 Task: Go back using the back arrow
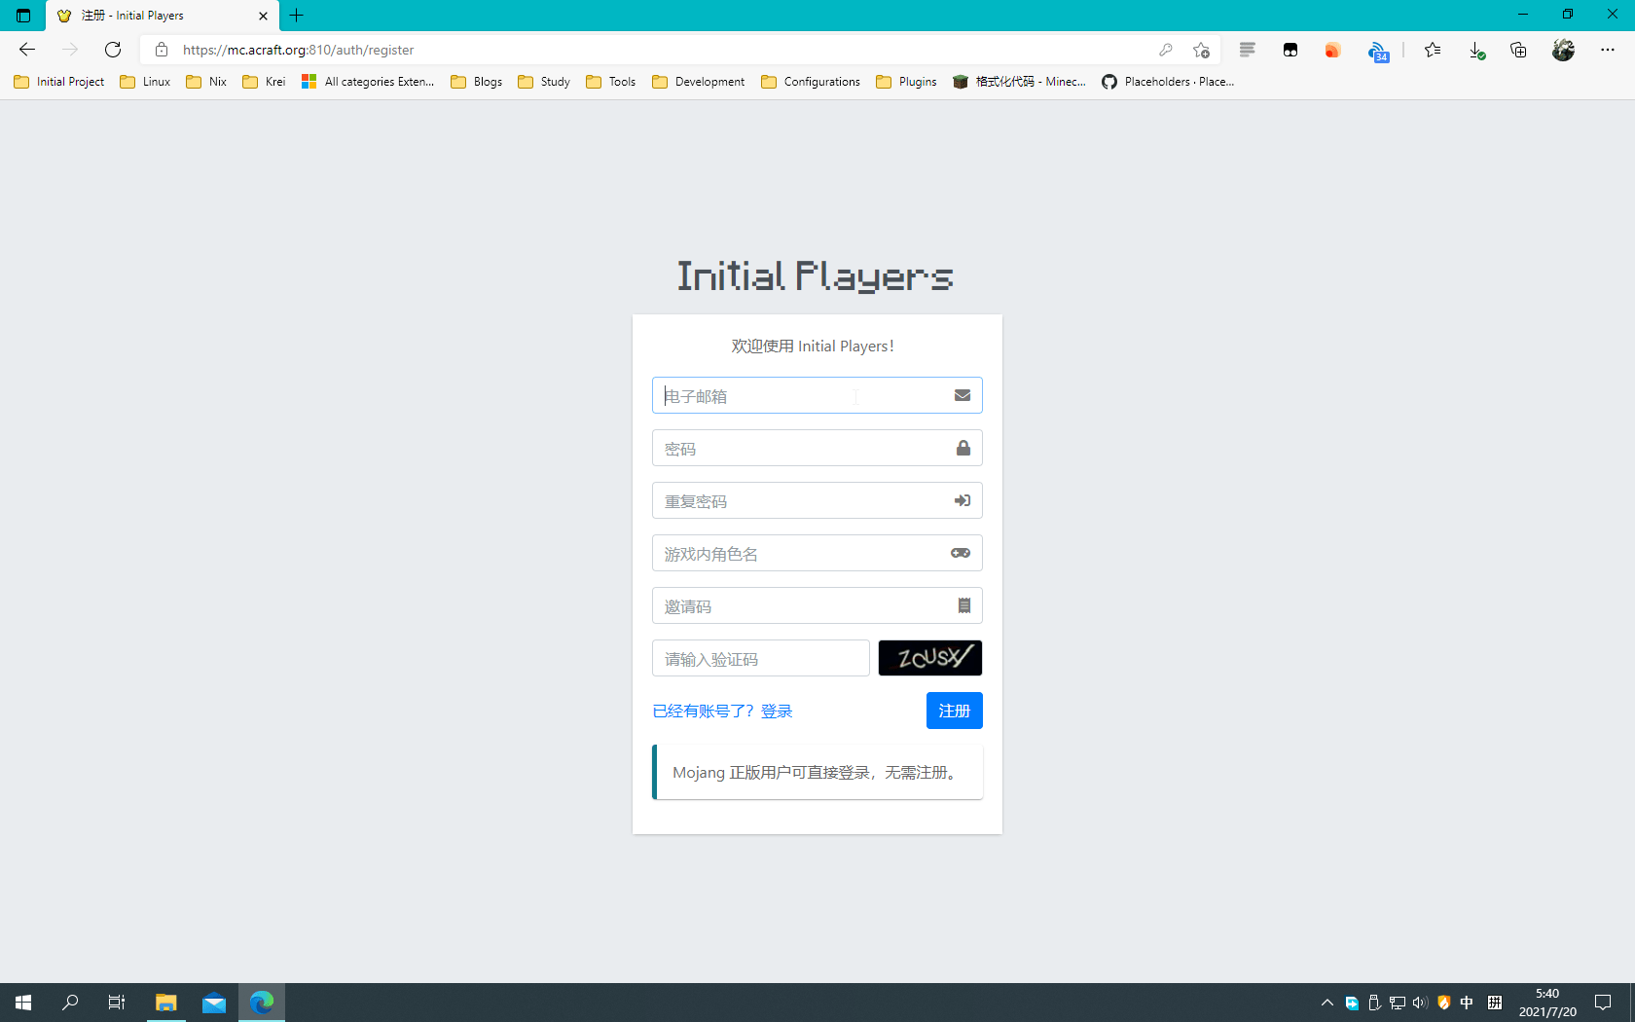[x=27, y=50]
